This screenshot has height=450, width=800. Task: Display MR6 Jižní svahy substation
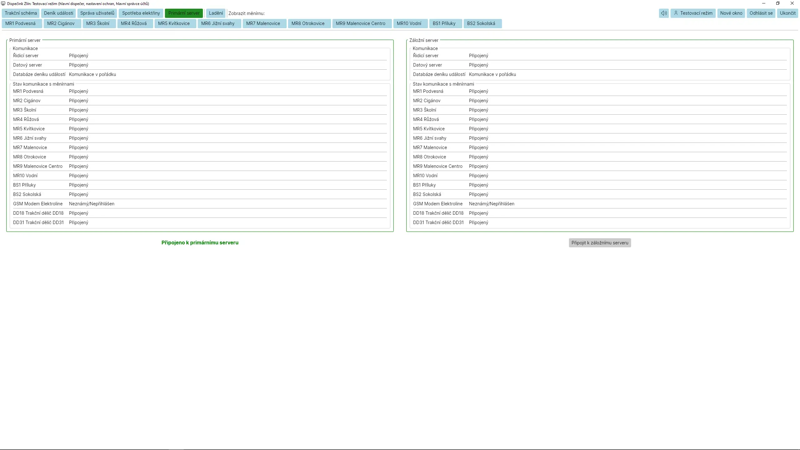(218, 23)
